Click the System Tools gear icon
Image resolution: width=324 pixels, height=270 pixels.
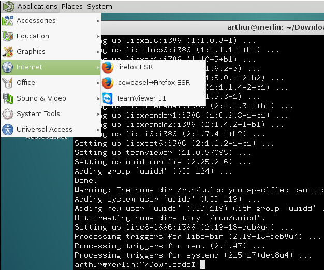[x=8, y=113]
